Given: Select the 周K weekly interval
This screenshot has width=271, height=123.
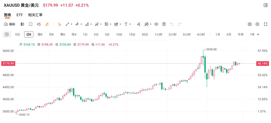Looking at the screenshot, I should [40, 35].
